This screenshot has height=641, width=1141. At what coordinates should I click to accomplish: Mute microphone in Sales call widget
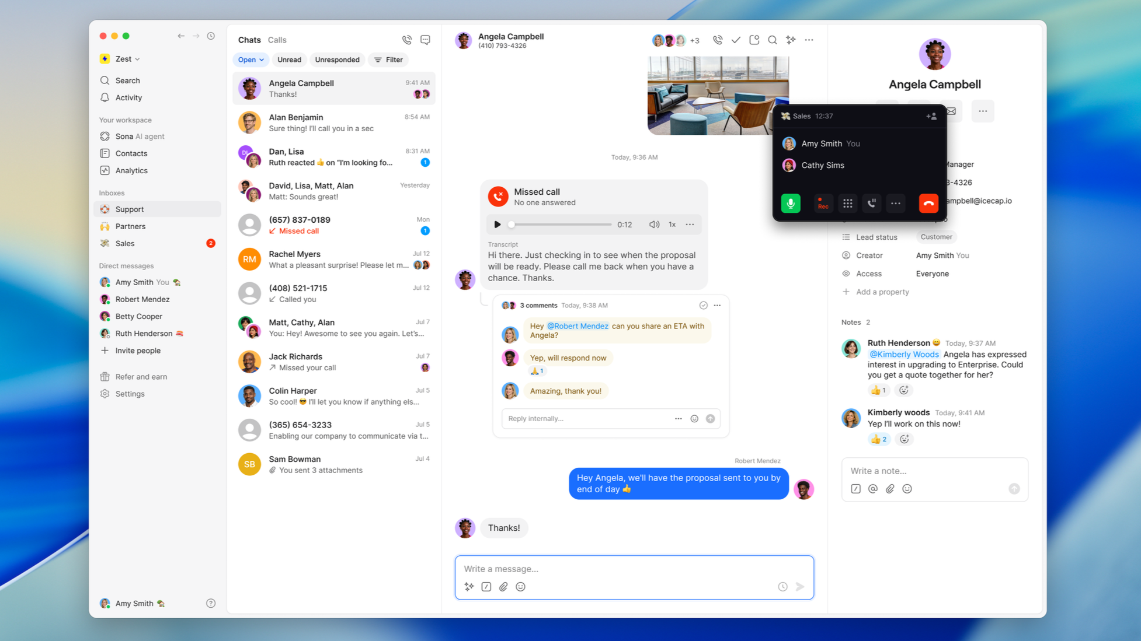(x=791, y=204)
